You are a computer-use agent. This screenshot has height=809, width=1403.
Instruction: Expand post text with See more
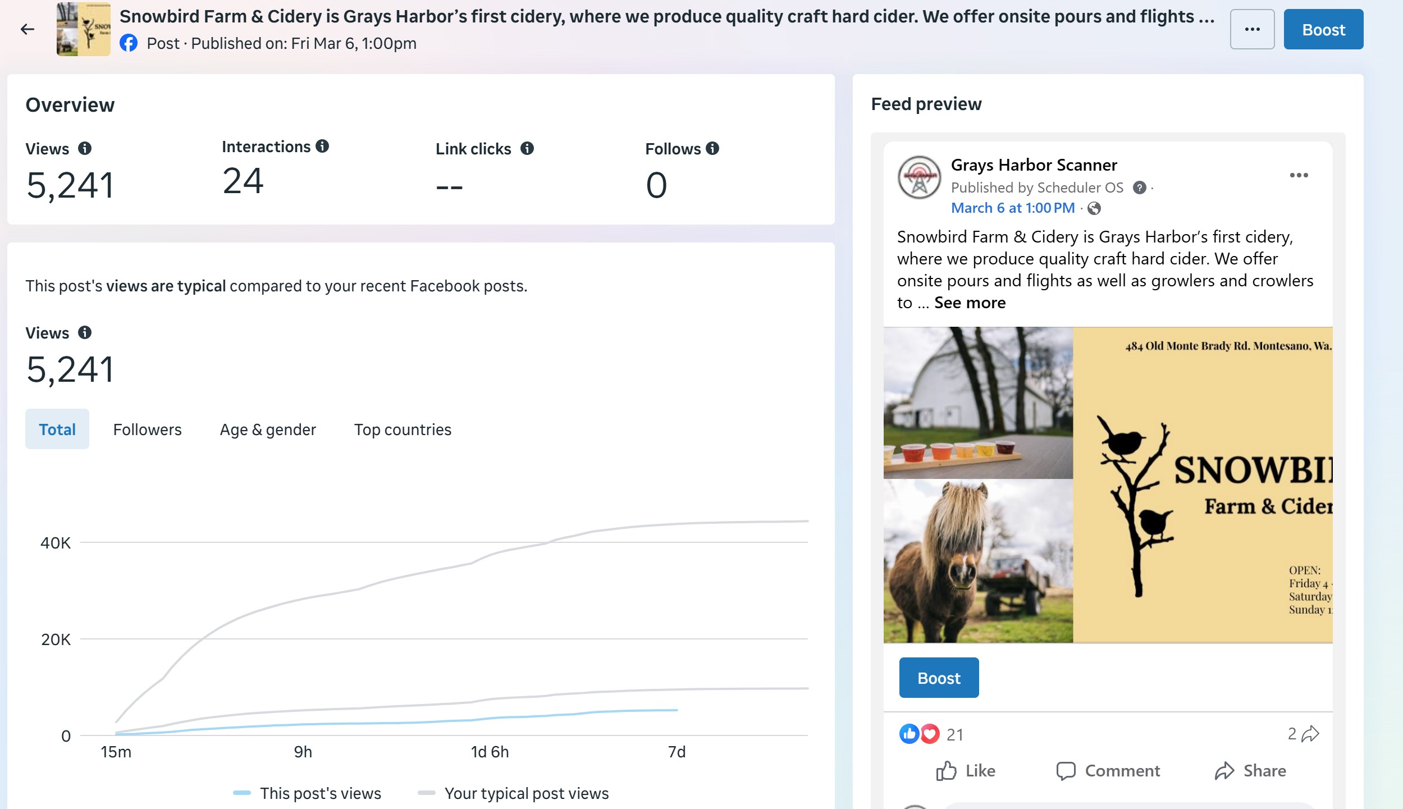point(970,303)
